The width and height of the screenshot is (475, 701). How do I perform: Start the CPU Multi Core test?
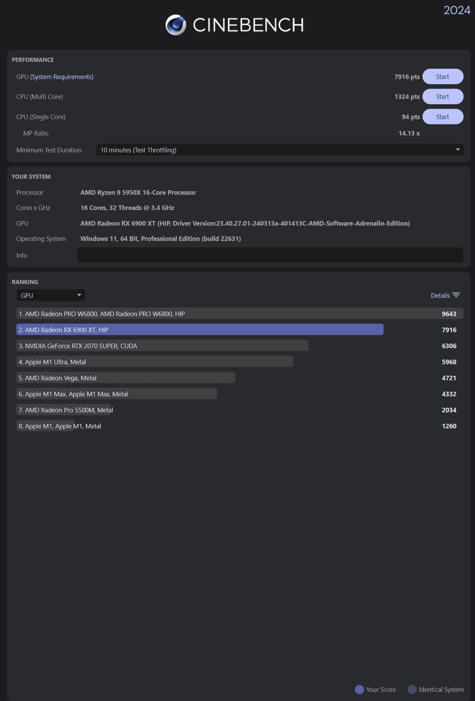point(442,97)
